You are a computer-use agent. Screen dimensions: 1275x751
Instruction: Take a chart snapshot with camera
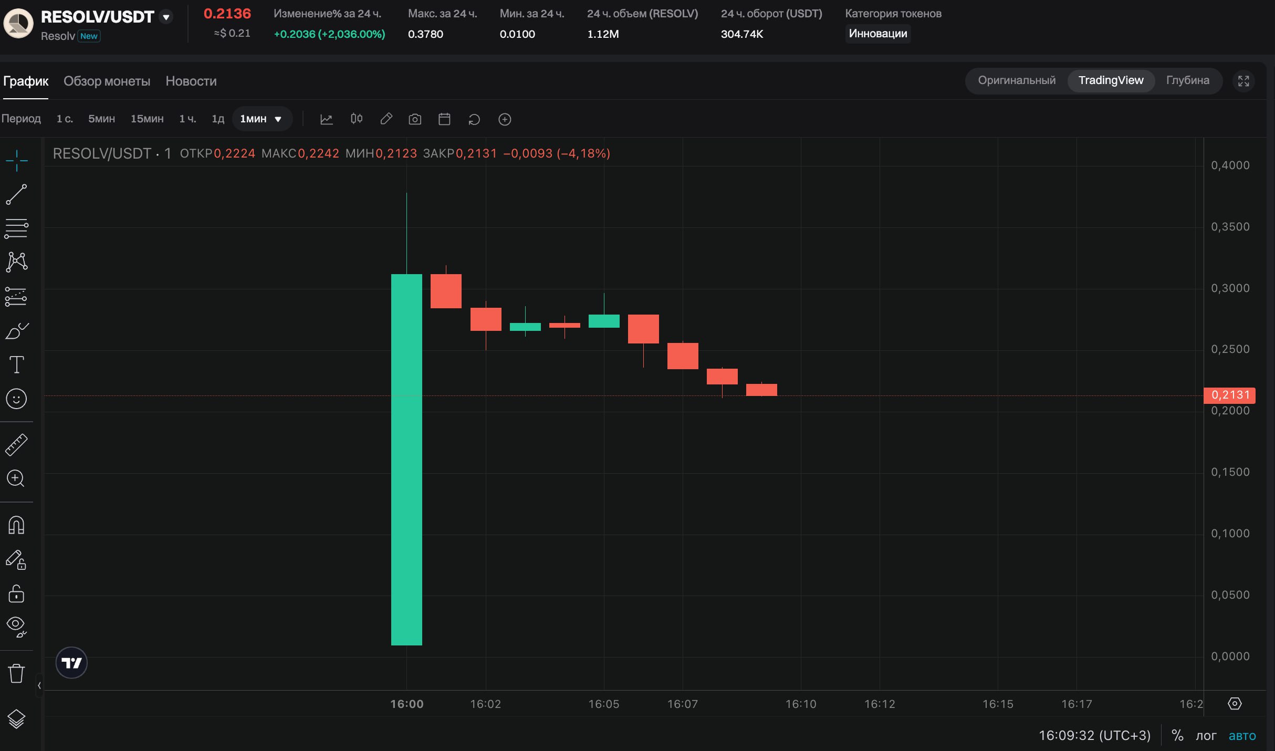tap(415, 119)
